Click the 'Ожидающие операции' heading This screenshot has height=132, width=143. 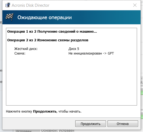pos(44,17)
